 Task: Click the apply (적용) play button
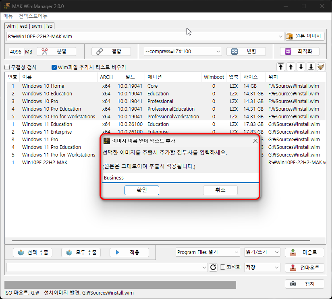point(129,252)
